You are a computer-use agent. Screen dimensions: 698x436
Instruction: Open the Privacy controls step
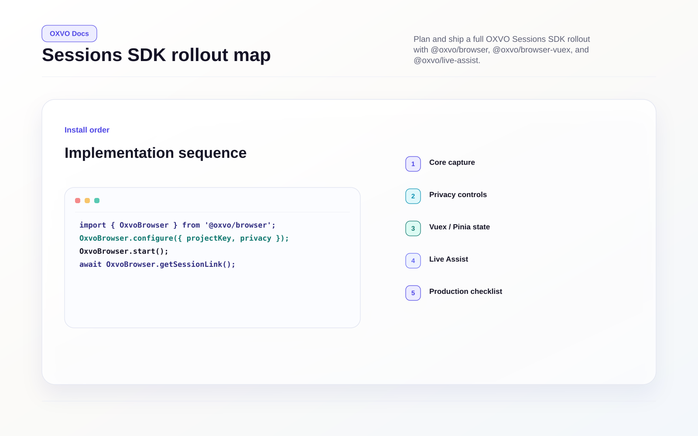[x=458, y=194]
